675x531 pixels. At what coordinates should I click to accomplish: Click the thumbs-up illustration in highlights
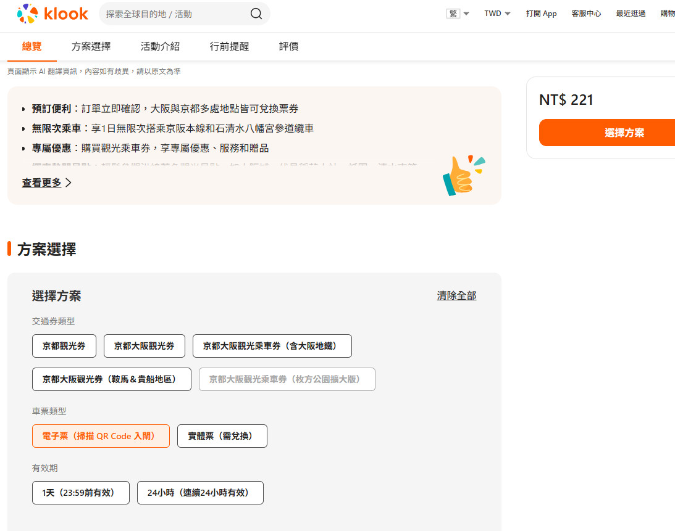[464, 176]
